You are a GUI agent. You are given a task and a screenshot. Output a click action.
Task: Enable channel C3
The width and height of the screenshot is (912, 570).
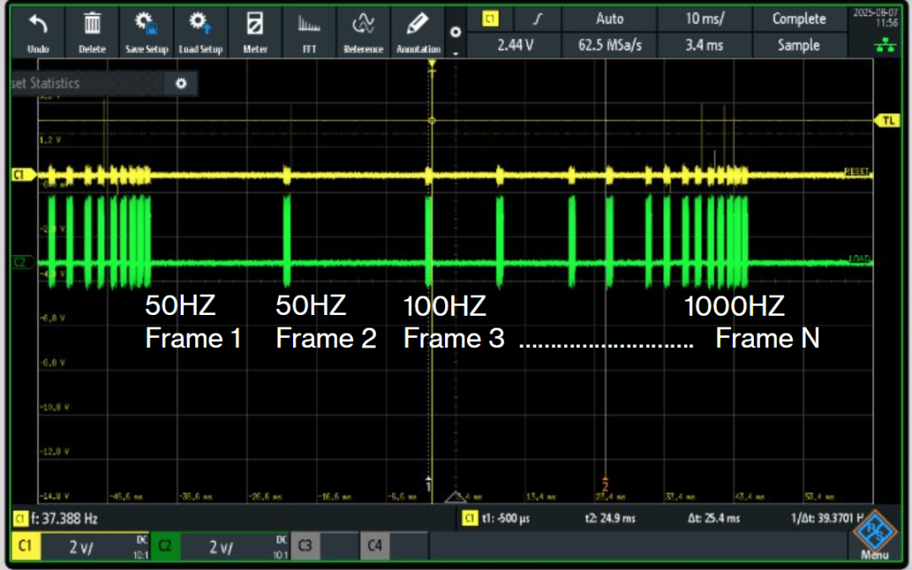pyautogui.click(x=305, y=546)
